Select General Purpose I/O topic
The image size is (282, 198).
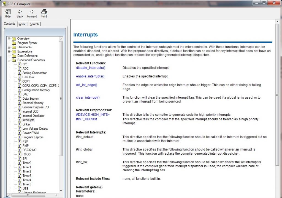pos(36,107)
